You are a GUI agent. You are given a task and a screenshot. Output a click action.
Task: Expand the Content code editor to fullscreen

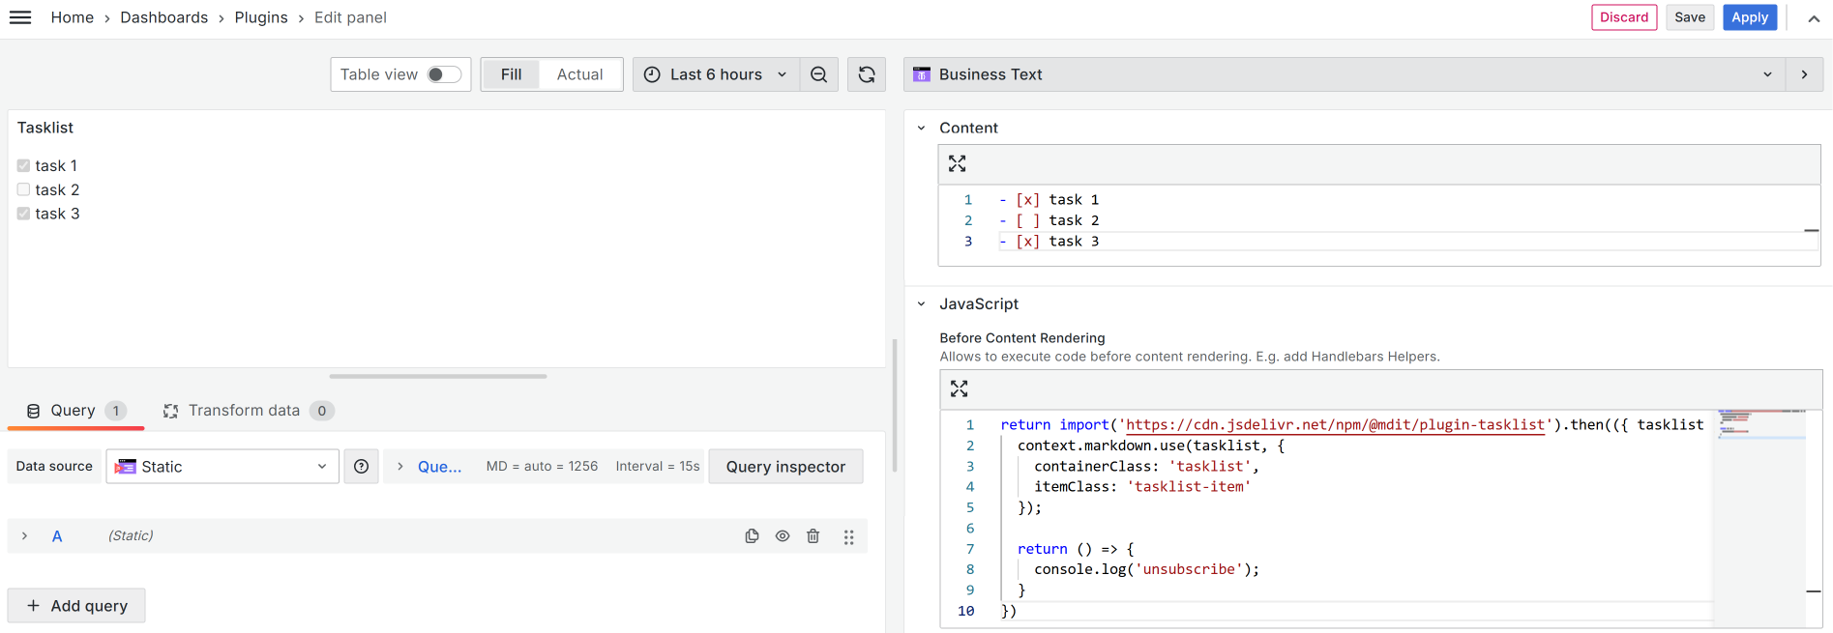957,164
